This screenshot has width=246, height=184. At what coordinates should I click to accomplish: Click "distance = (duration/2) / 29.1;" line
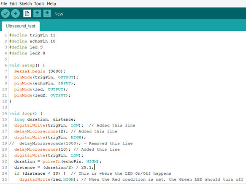(54, 168)
